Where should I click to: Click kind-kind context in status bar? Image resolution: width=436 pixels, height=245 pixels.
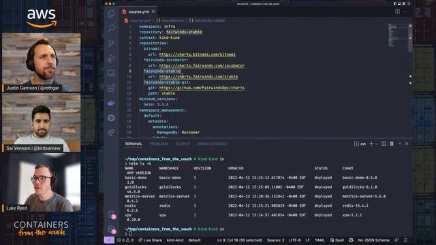(175, 240)
